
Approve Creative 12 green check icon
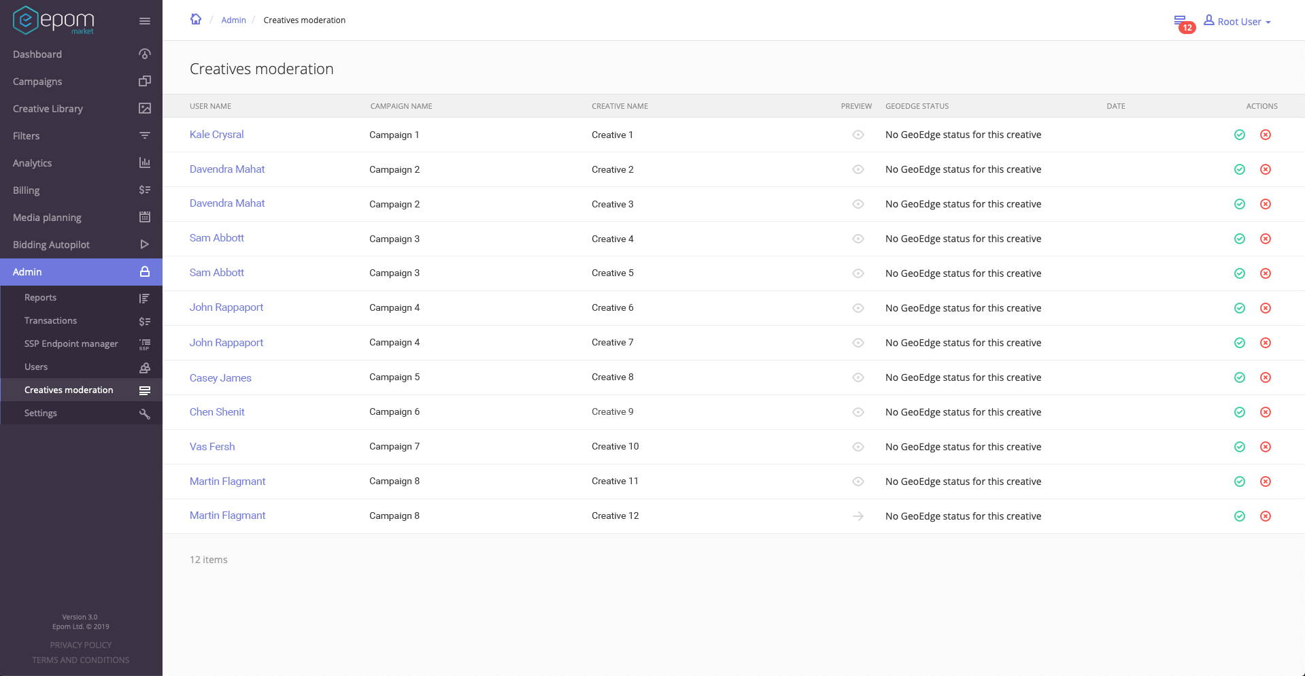click(1240, 516)
